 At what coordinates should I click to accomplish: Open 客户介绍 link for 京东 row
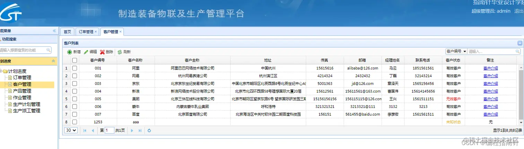tap(491, 83)
